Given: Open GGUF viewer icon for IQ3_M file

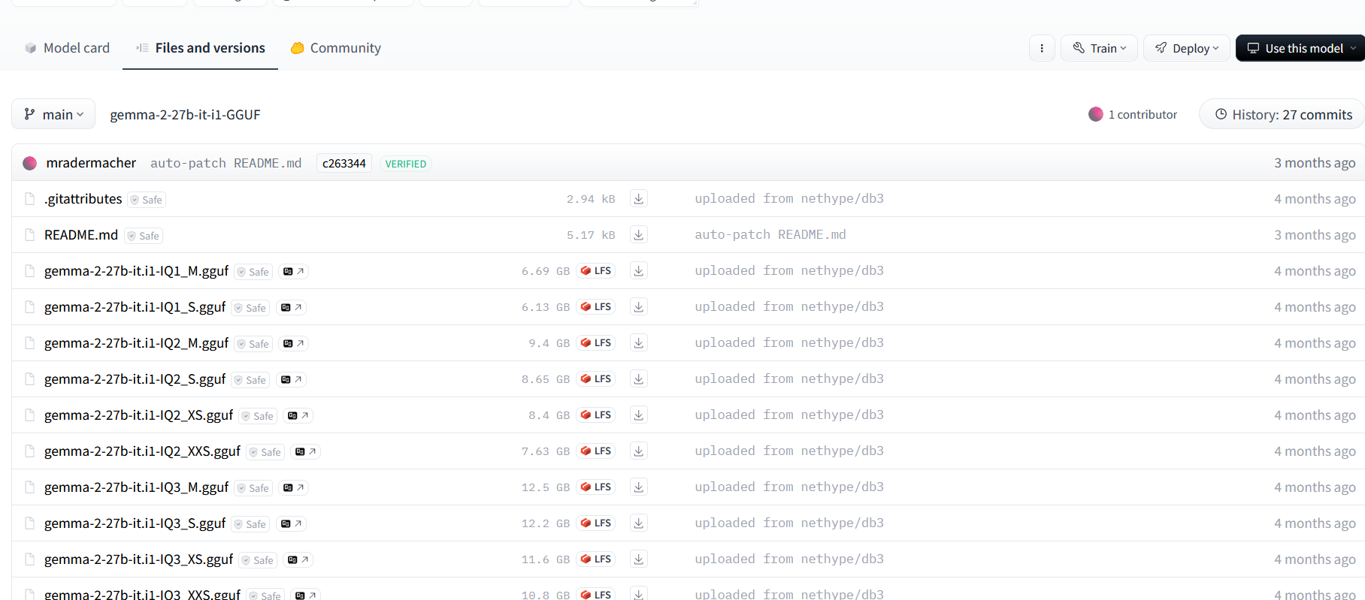Looking at the screenshot, I should [x=293, y=487].
